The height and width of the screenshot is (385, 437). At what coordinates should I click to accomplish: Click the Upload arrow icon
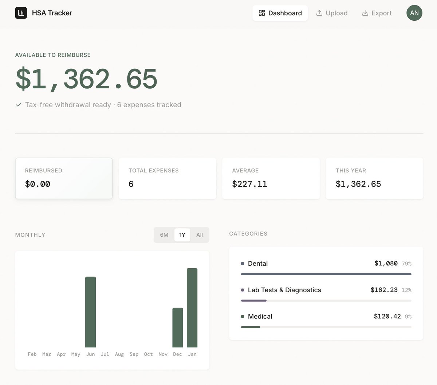point(319,13)
